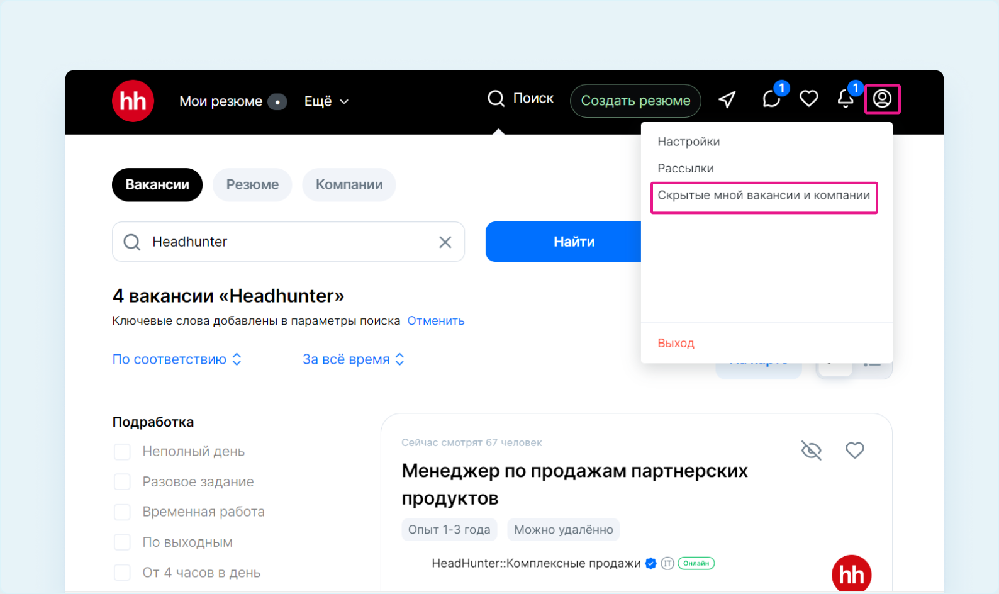Open chat messages icon
999x594 pixels.
coord(771,99)
